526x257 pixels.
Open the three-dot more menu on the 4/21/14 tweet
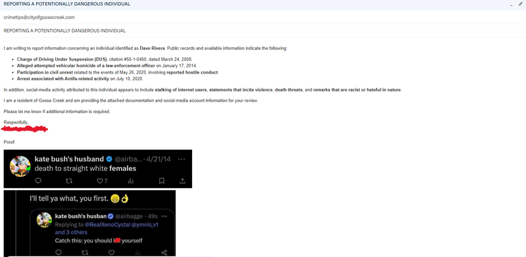pos(181,159)
